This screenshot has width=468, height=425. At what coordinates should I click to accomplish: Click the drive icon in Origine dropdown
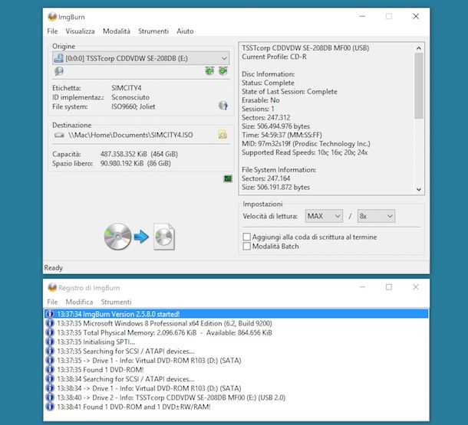(58, 58)
